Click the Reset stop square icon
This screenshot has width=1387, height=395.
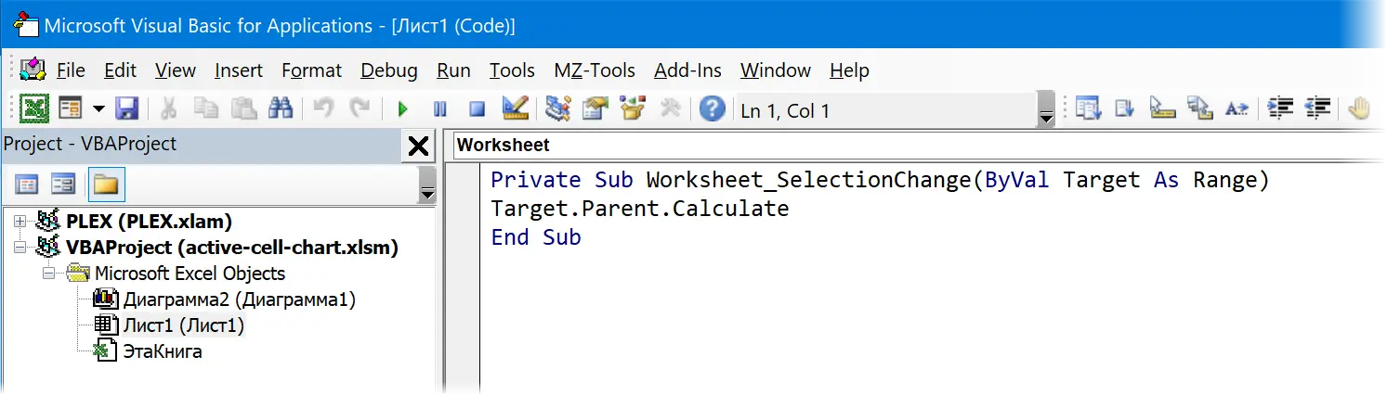(x=478, y=110)
